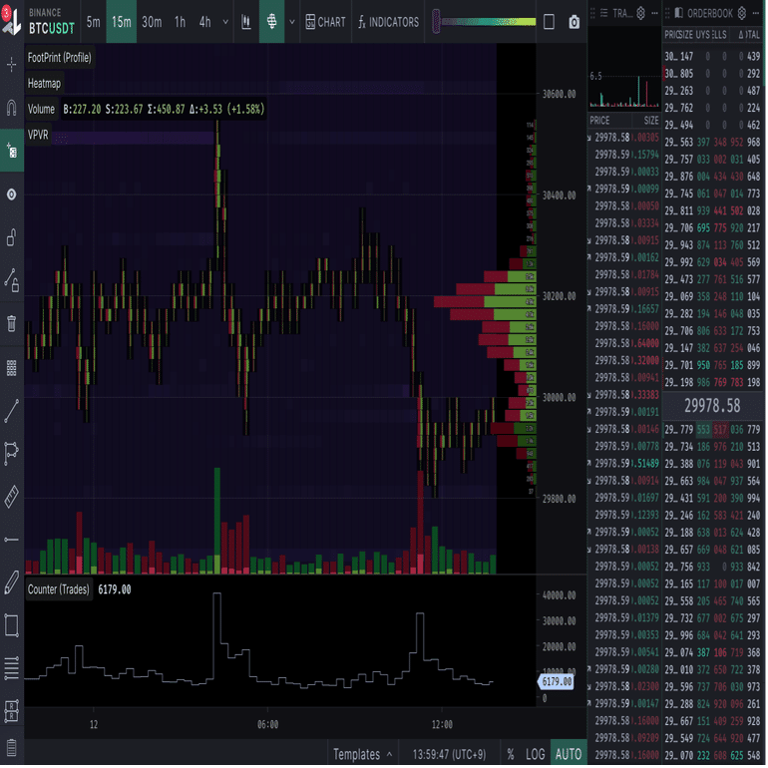The height and width of the screenshot is (768, 768).
Task: Click the green-yellow heatmap gradient bar
Action: click(x=489, y=22)
